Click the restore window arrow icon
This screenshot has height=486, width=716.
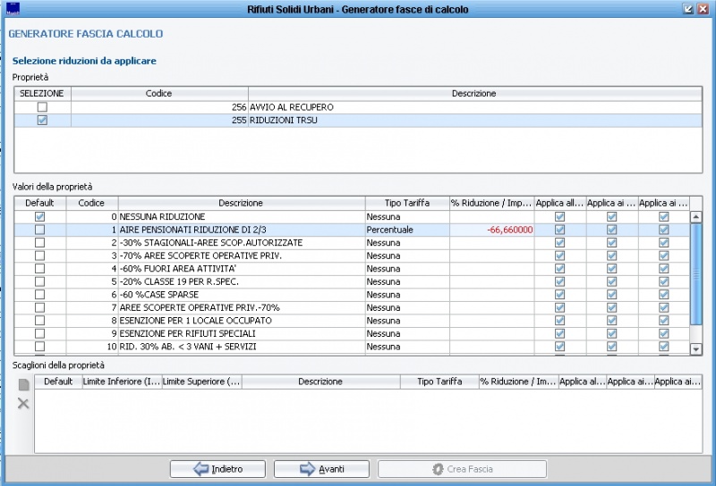coord(688,9)
